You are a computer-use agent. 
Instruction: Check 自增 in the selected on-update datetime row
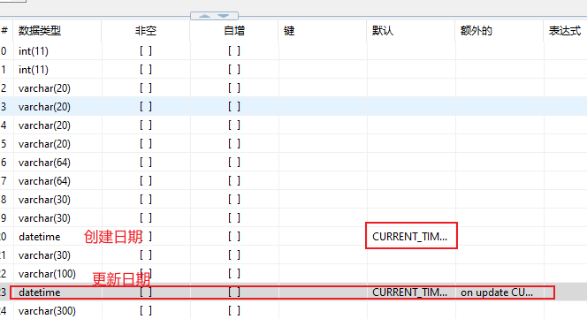pyautogui.click(x=234, y=292)
